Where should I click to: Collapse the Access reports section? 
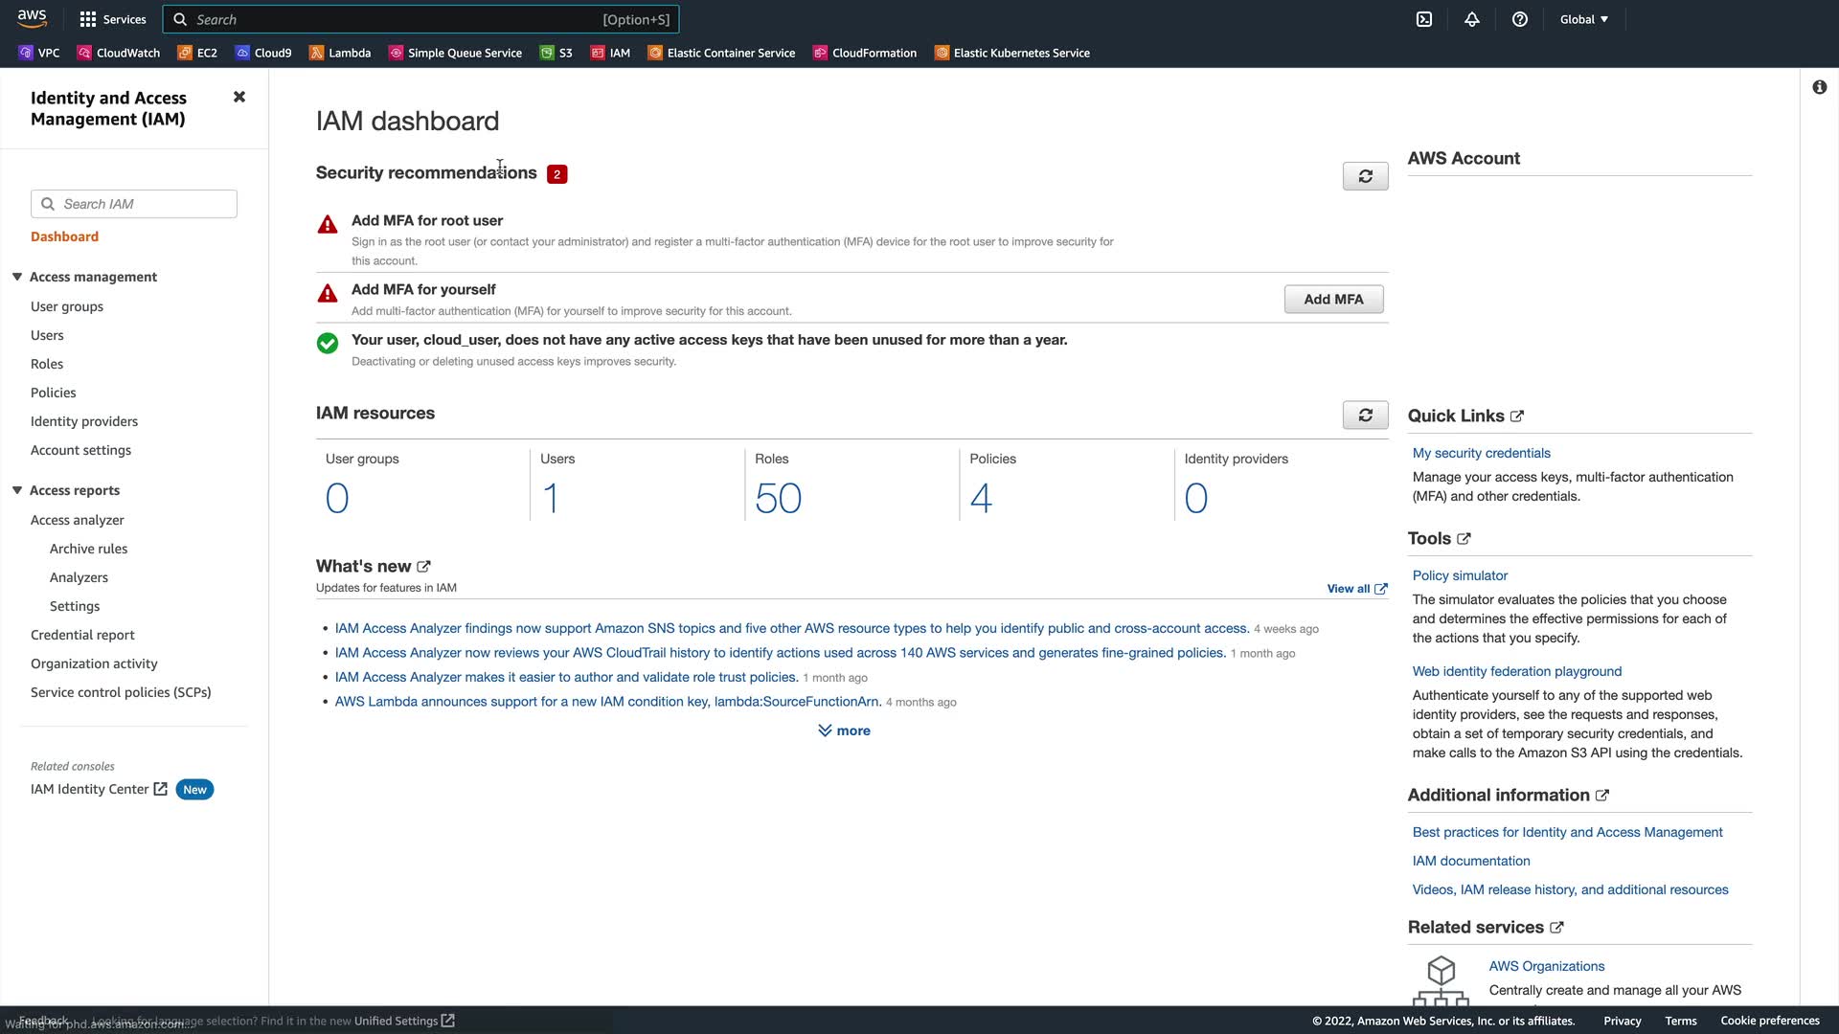(x=17, y=490)
